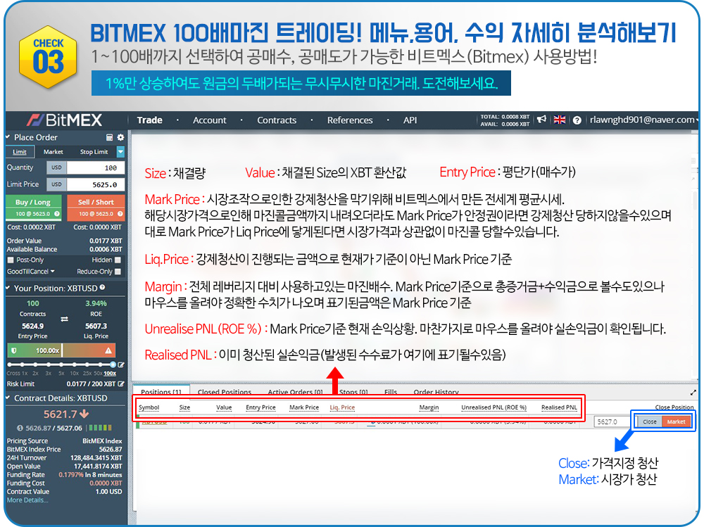Click the announcements megaphone icon
704x527 pixels.
click(x=542, y=120)
